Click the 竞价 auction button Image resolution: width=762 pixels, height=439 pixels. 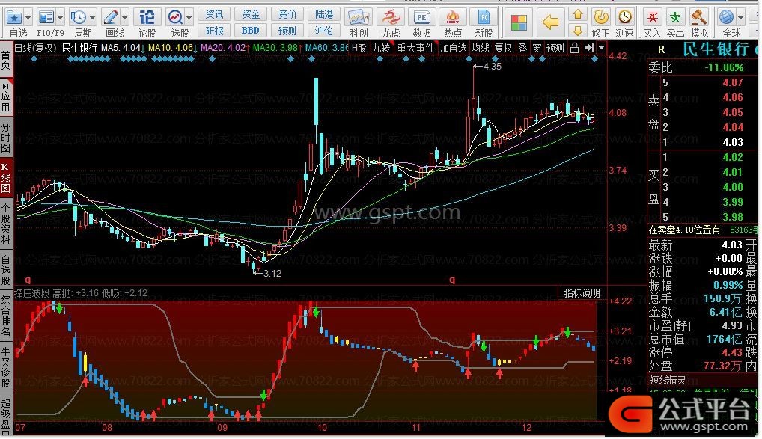287,14
